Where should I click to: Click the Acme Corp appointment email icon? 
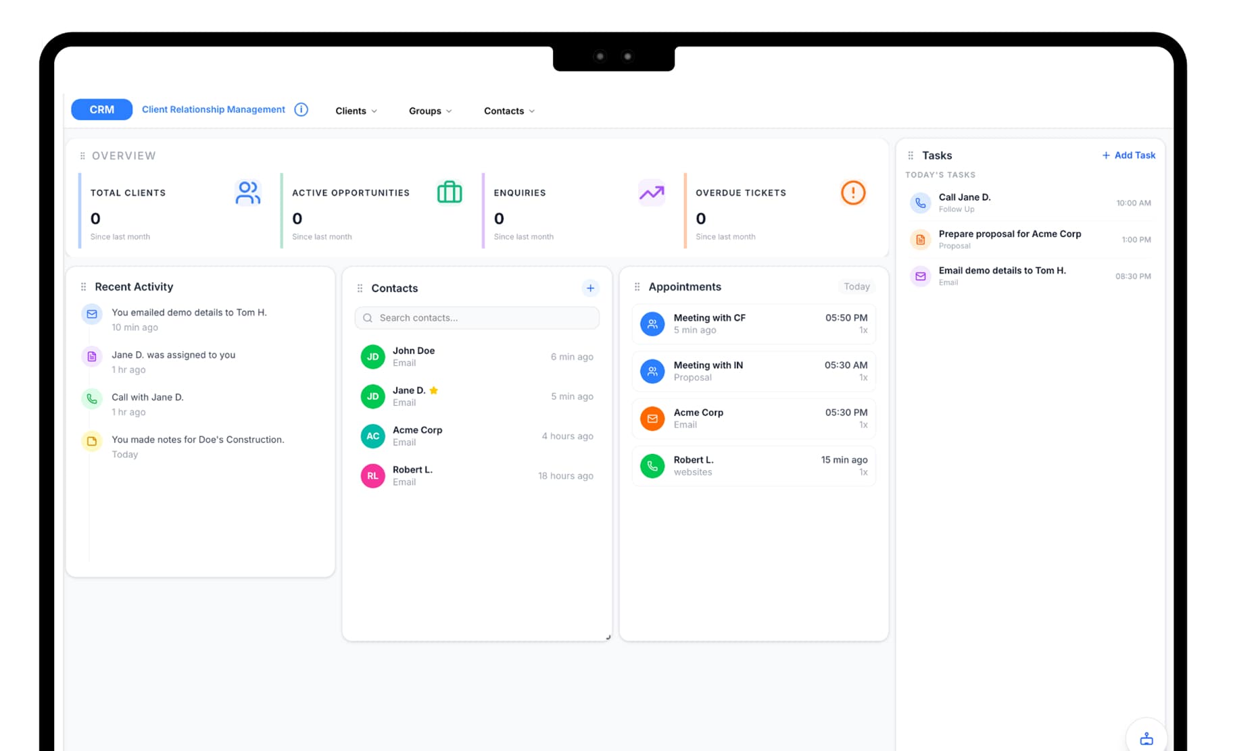[x=652, y=419]
